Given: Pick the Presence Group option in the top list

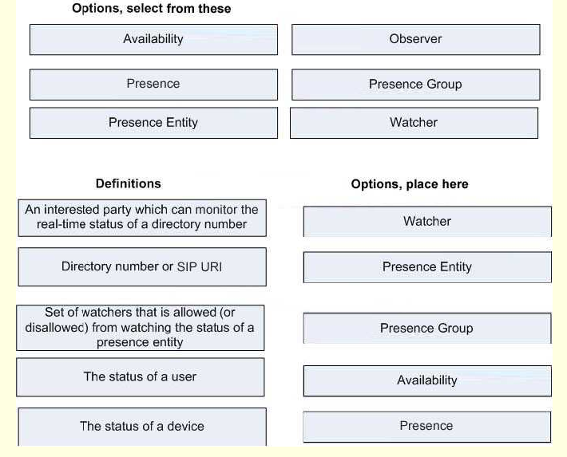Looking at the screenshot, I should 416,85.
